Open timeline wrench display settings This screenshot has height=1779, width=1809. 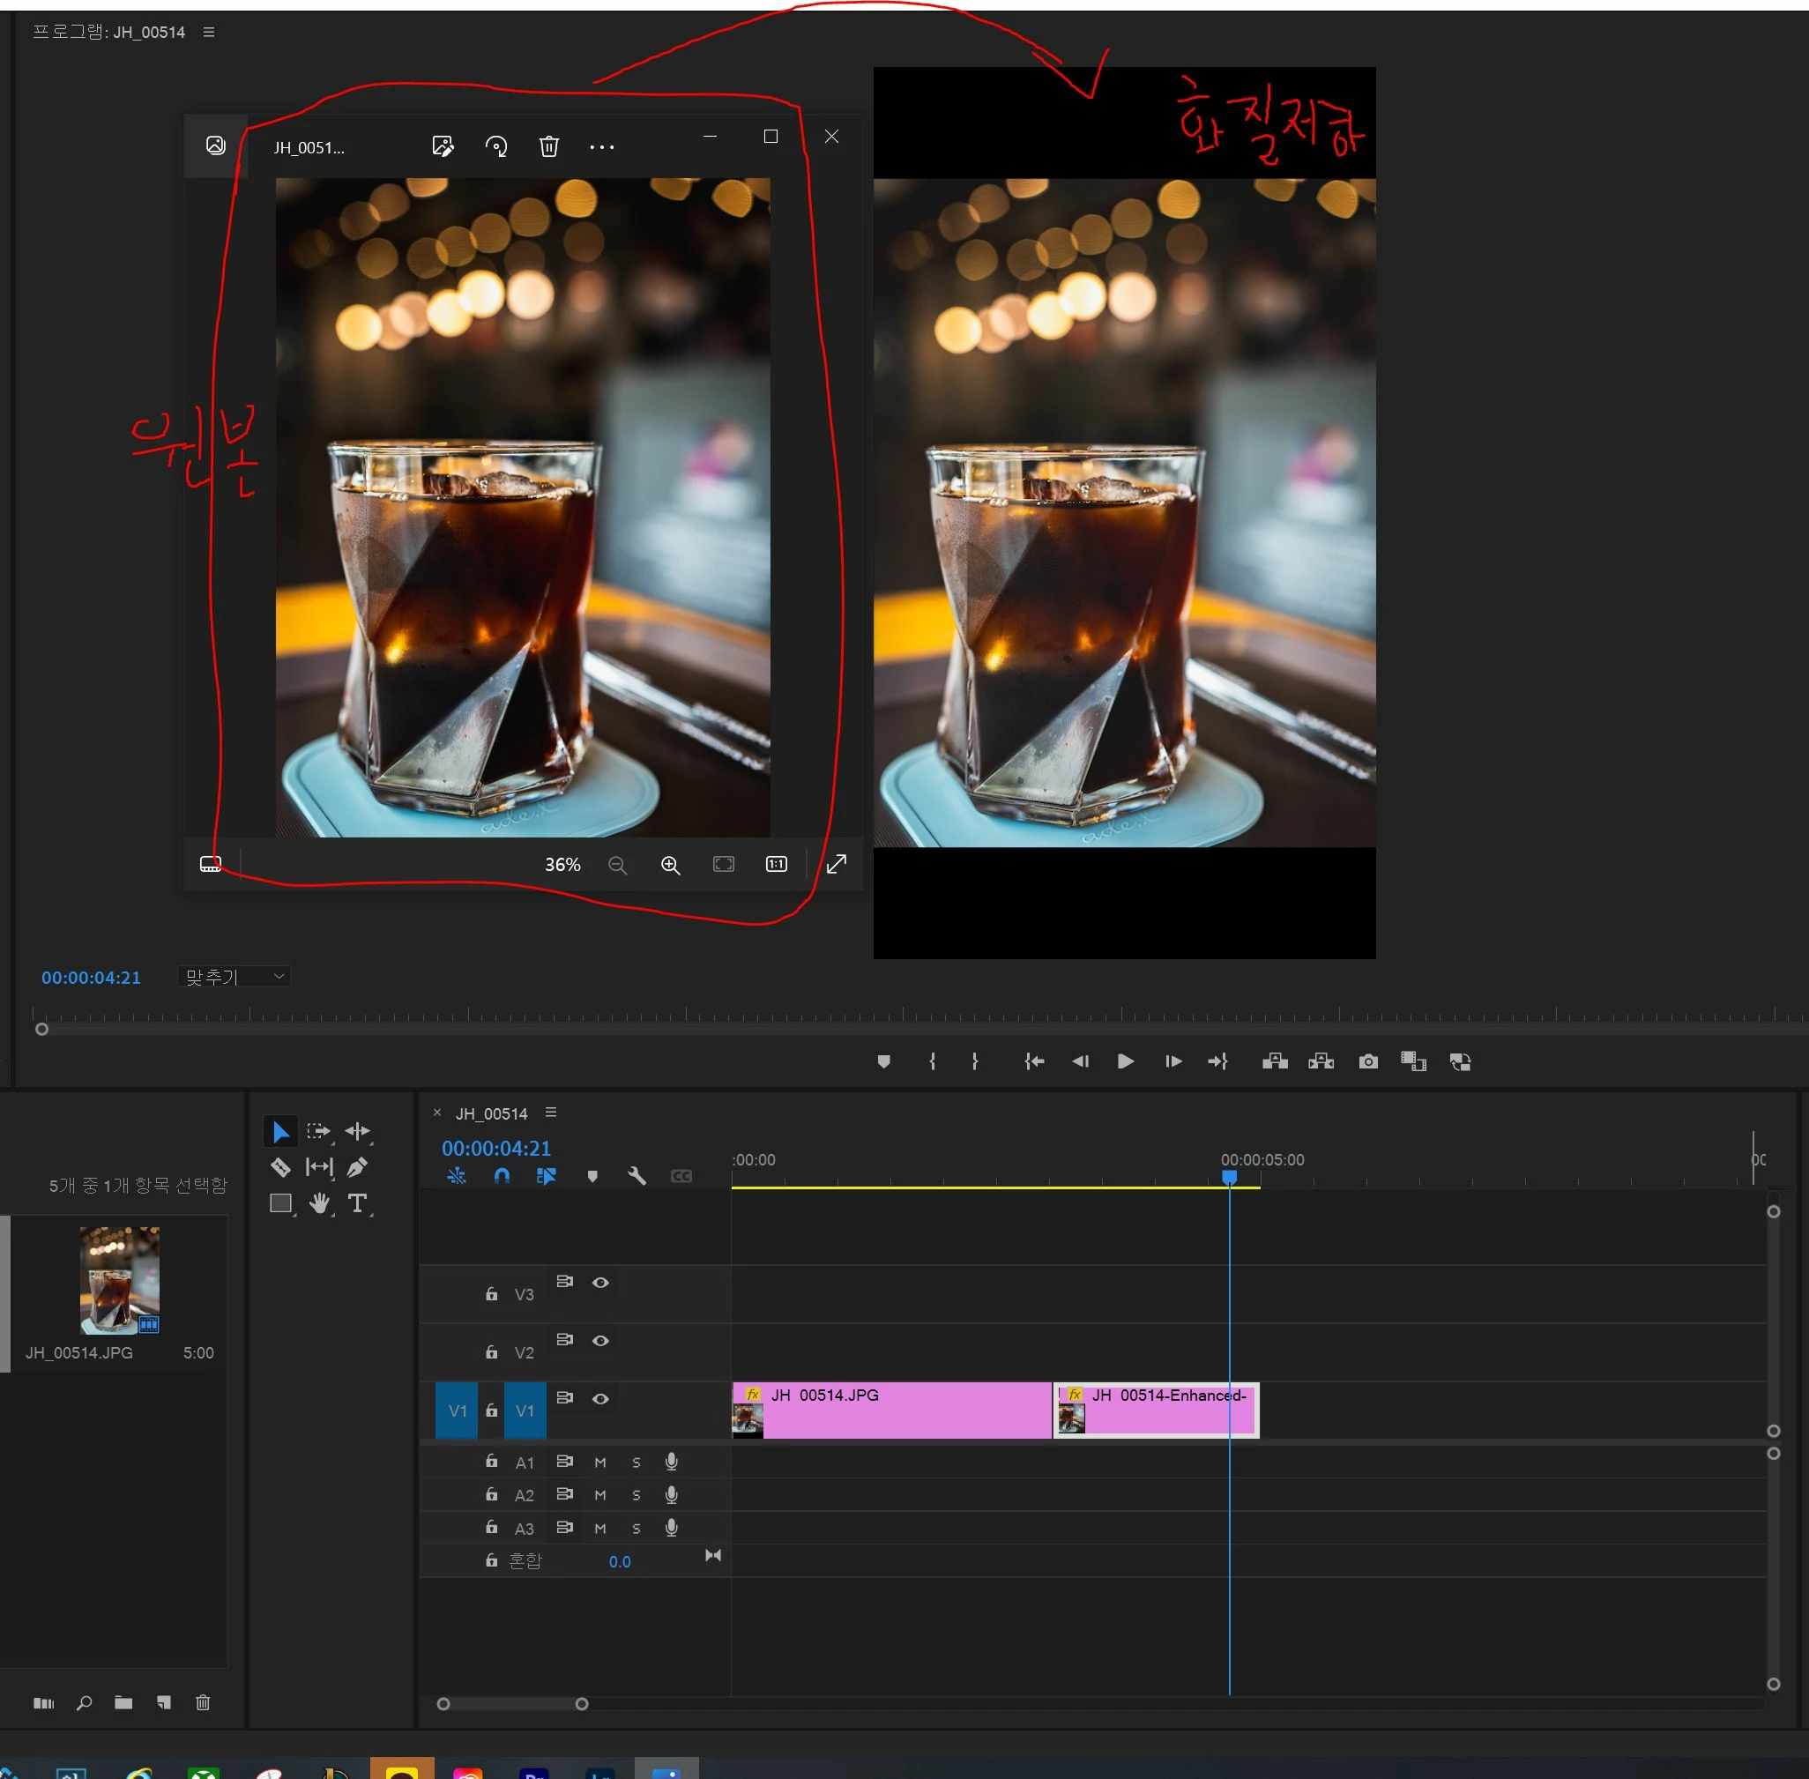(x=637, y=1176)
